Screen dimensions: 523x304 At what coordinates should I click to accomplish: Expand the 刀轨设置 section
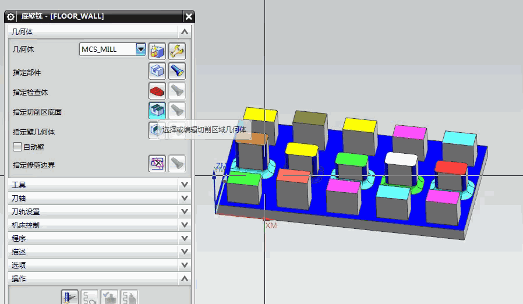[185, 211]
